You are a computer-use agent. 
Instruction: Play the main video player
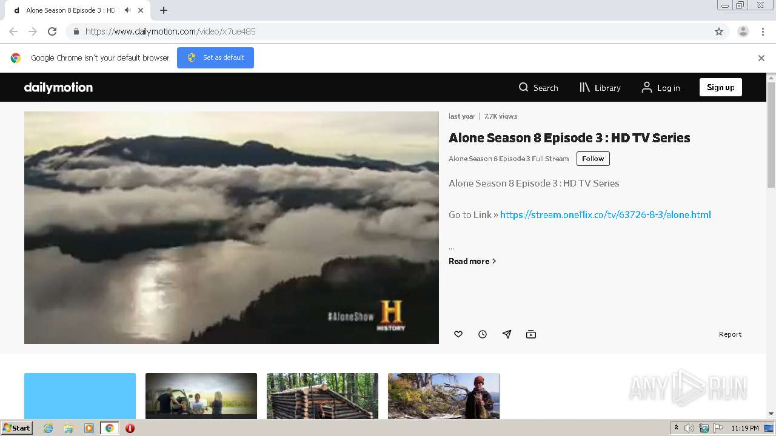(232, 228)
